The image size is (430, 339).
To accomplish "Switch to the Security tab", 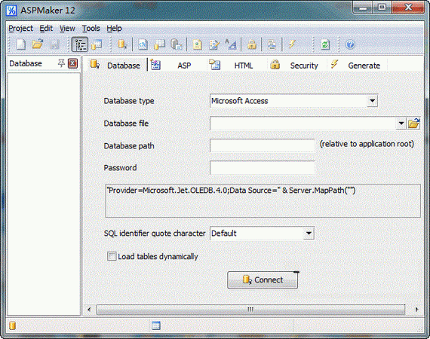I will point(294,66).
